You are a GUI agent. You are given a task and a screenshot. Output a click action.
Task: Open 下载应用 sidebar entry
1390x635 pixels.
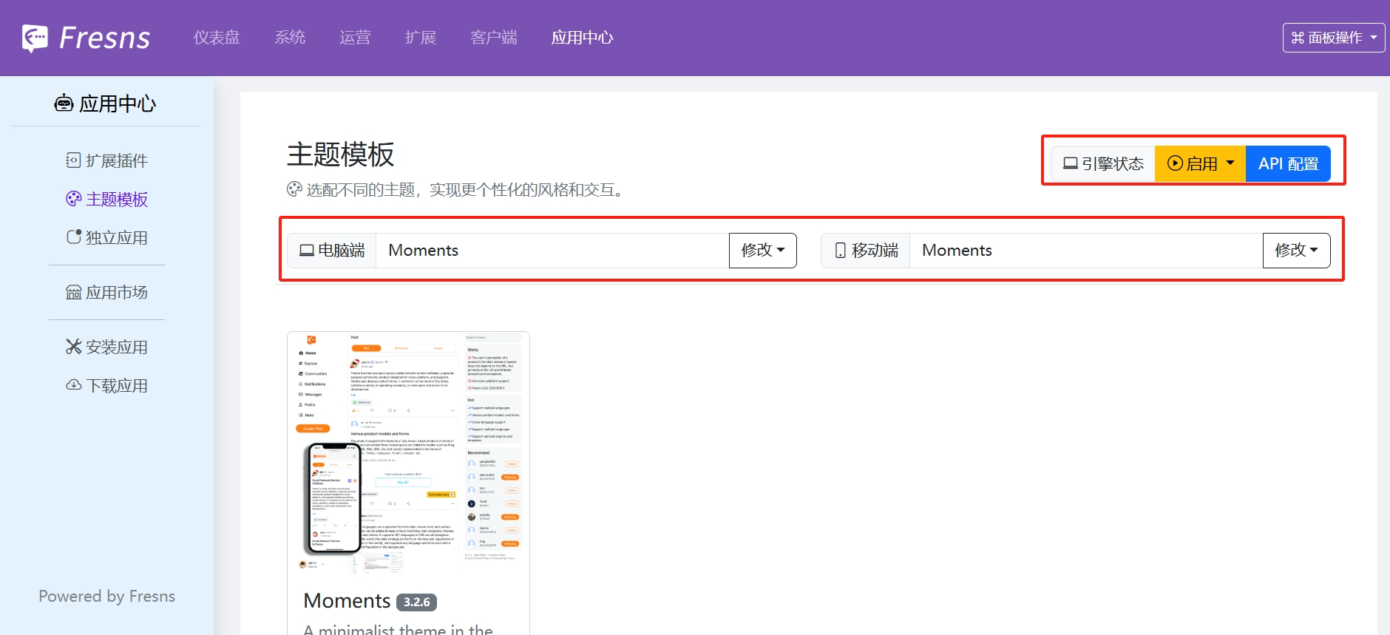click(x=106, y=385)
